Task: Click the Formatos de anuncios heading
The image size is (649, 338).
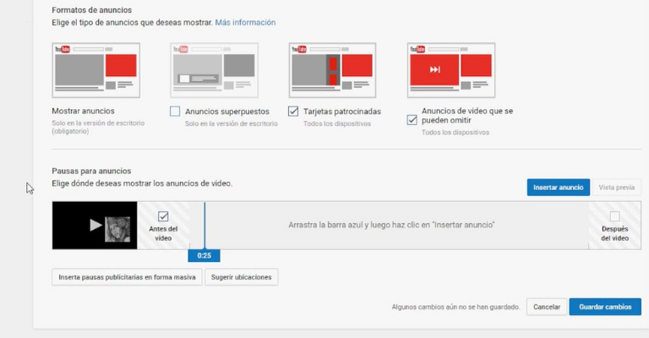Action: pyautogui.click(x=92, y=10)
